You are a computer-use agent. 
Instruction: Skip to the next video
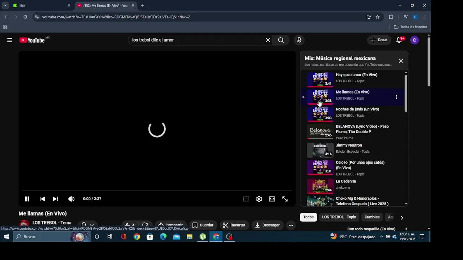pyautogui.click(x=55, y=199)
